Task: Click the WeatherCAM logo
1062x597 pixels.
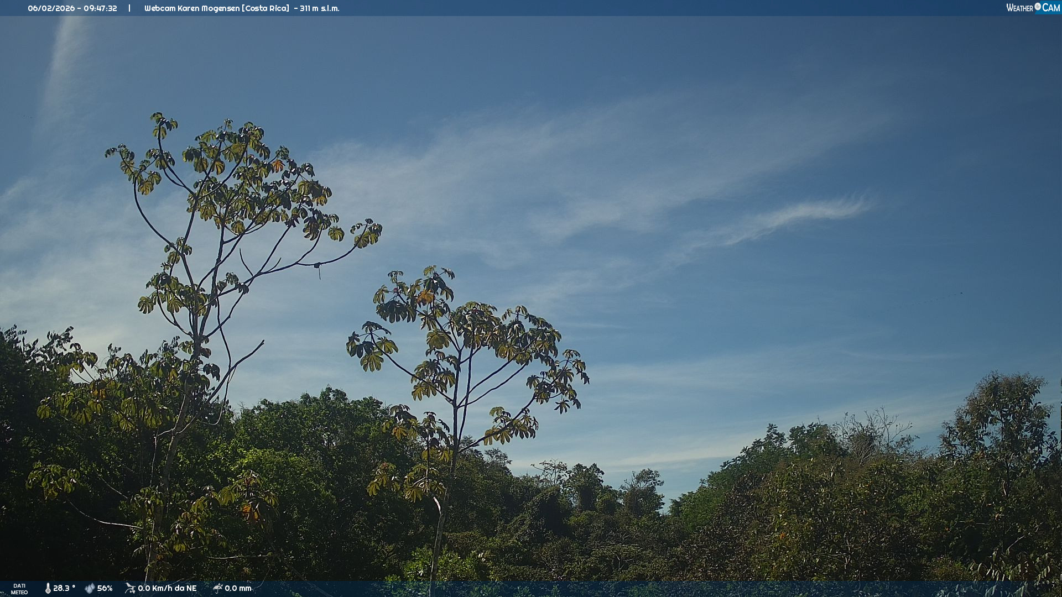Action: pyautogui.click(x=1033, y=8)
